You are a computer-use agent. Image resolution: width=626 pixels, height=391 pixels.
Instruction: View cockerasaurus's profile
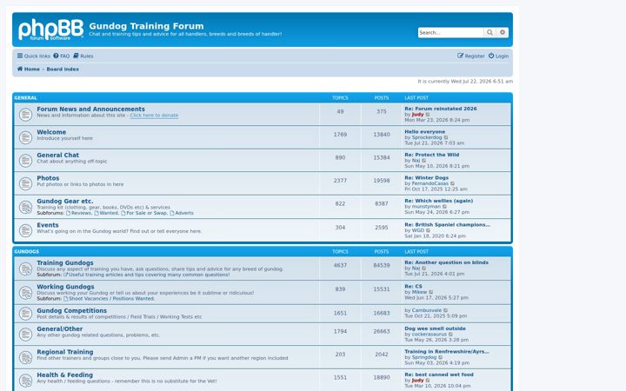click(430, 335)
